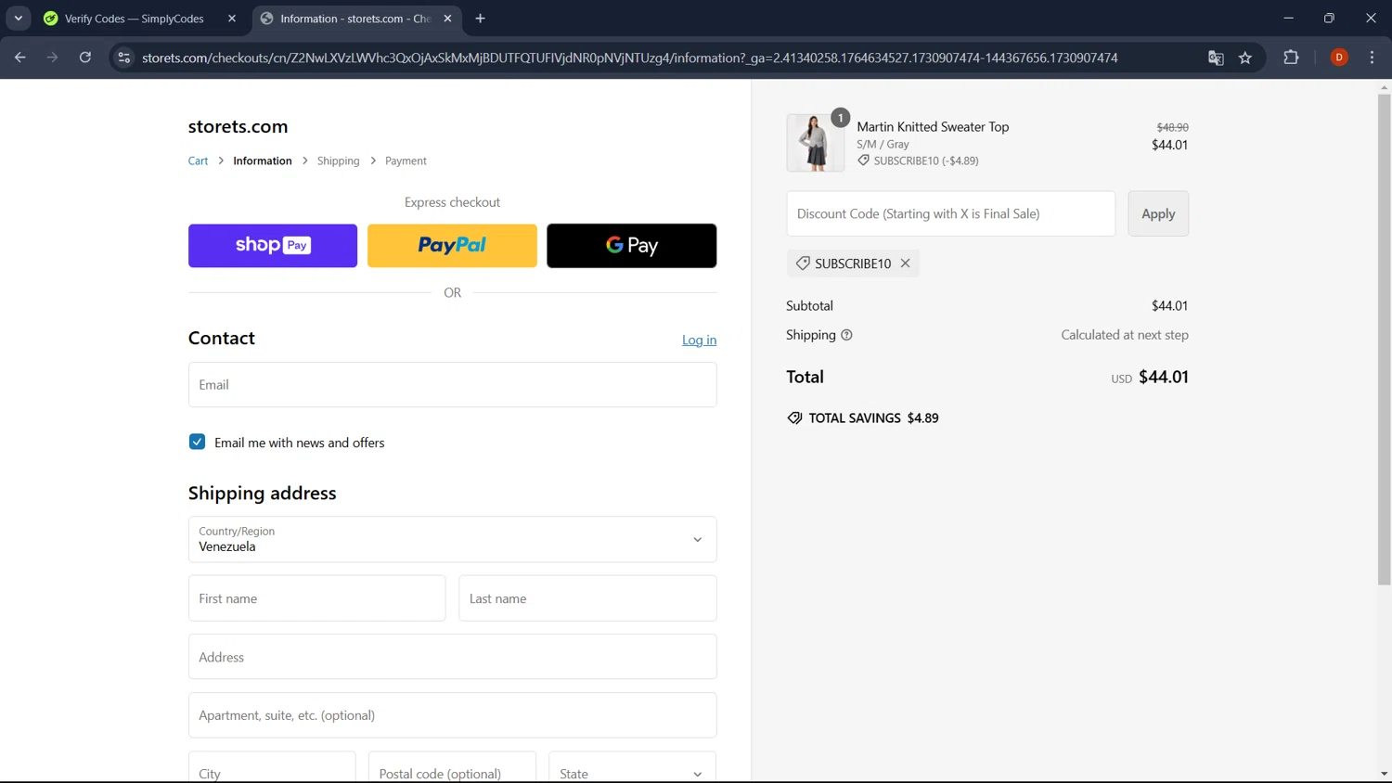Toggle Email me with news and offers
Image resolution: width=1392 pixels, height=783 pixels.
(197, 442)
